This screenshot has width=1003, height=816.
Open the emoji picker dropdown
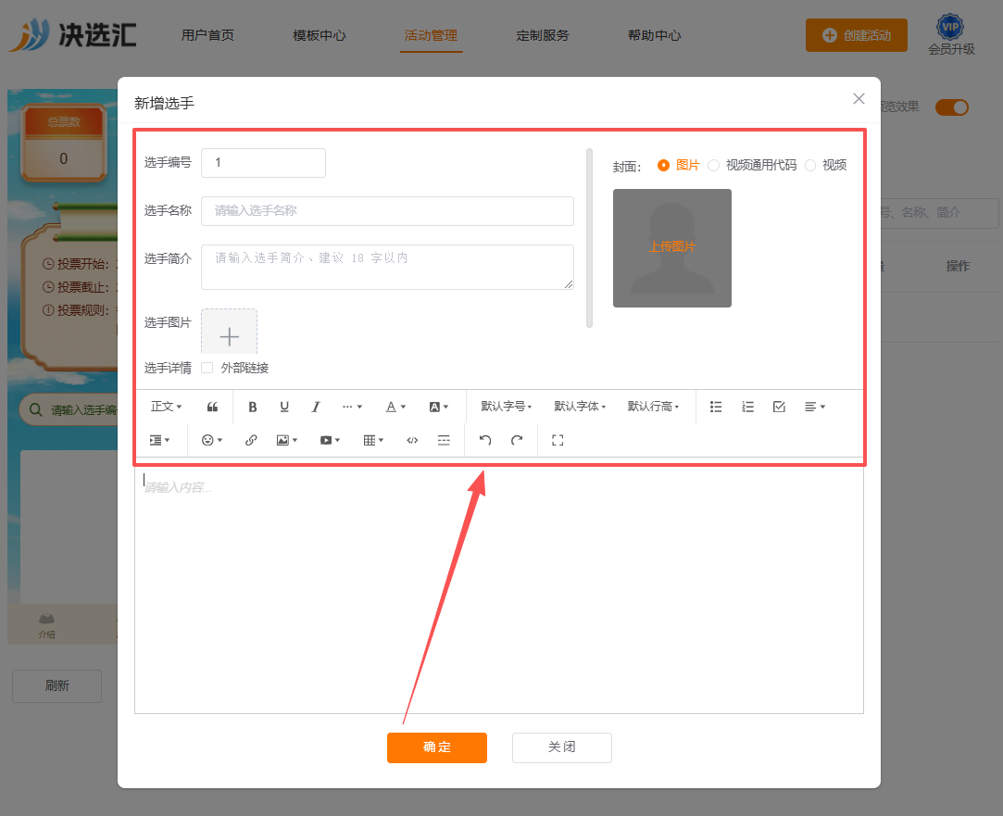(x=212, y=440)
